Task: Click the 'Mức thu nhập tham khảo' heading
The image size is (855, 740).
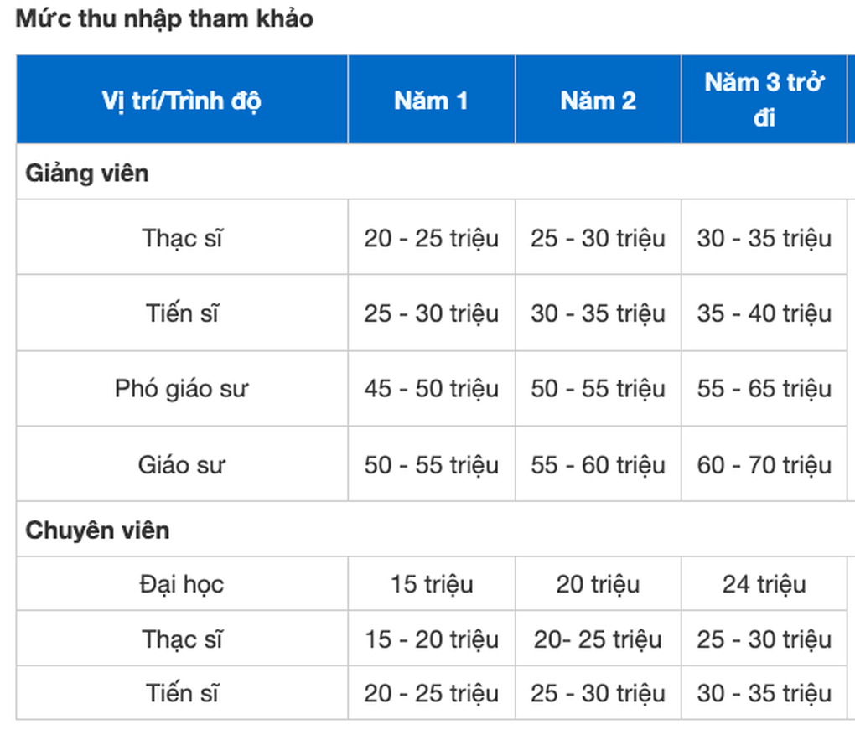Action: click(164, 18)
